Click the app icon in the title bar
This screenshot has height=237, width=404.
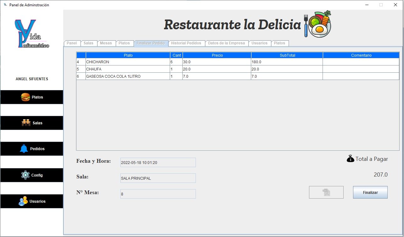click(5, 5)
